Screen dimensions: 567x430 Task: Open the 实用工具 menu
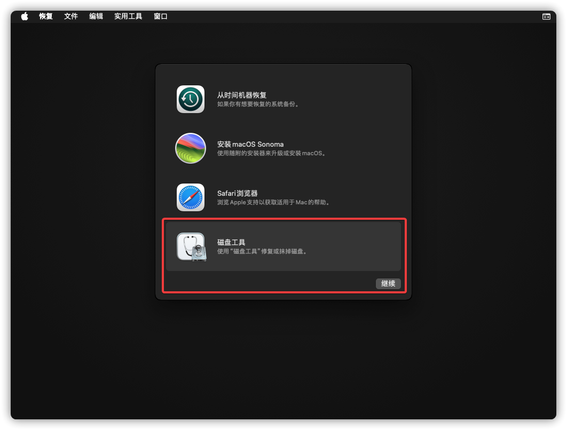128,16
